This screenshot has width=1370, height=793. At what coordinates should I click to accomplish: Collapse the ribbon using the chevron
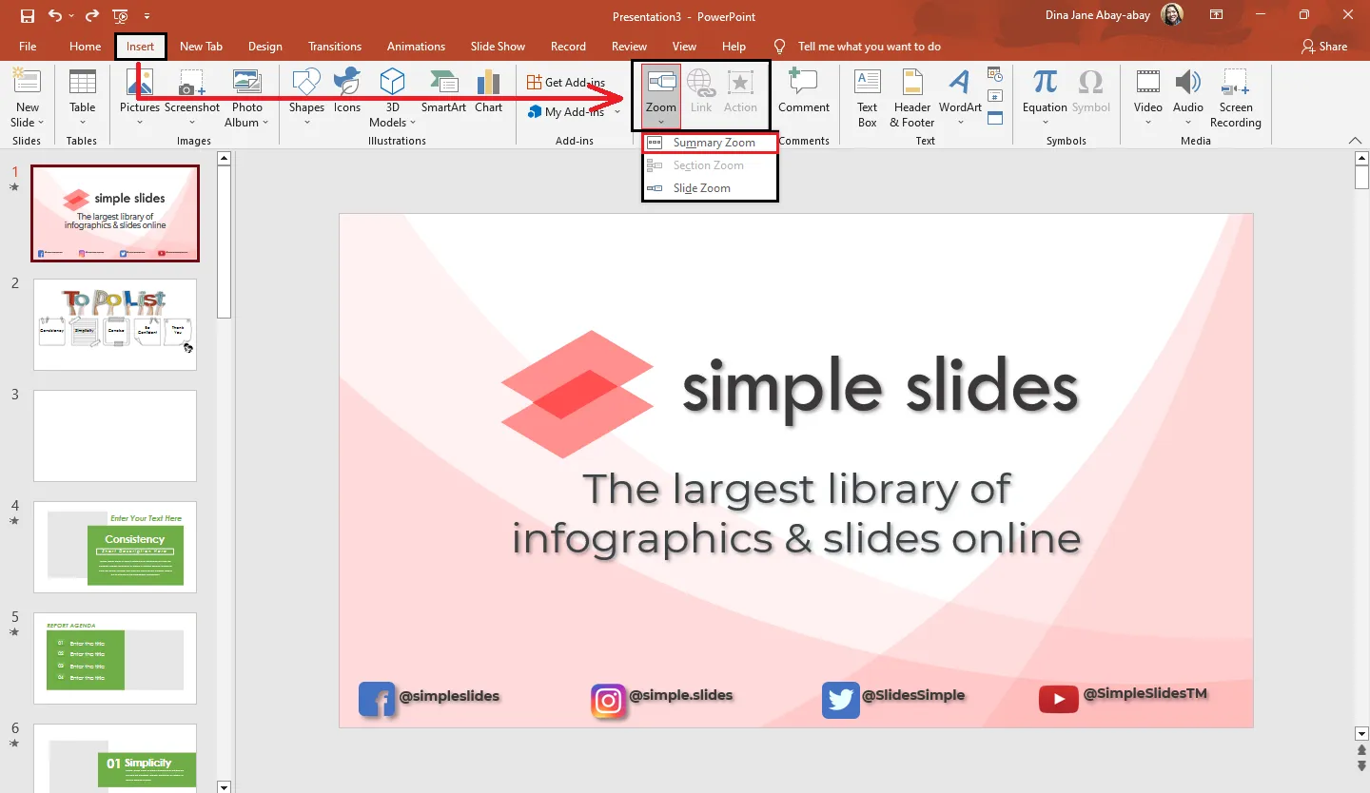1356,141
